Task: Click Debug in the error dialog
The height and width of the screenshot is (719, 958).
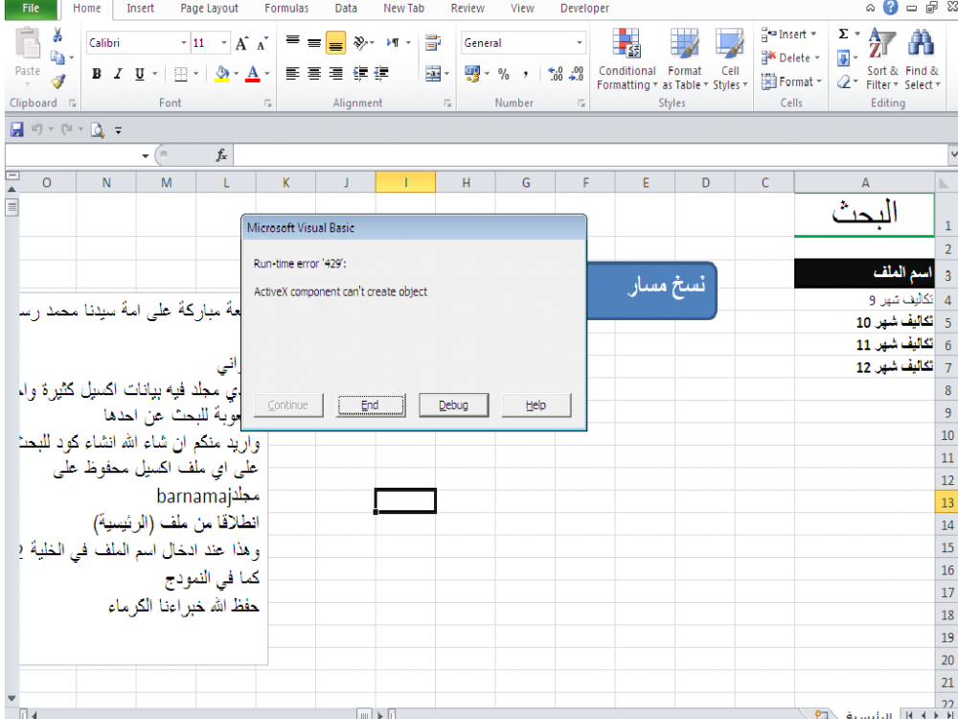Action: 453,405
